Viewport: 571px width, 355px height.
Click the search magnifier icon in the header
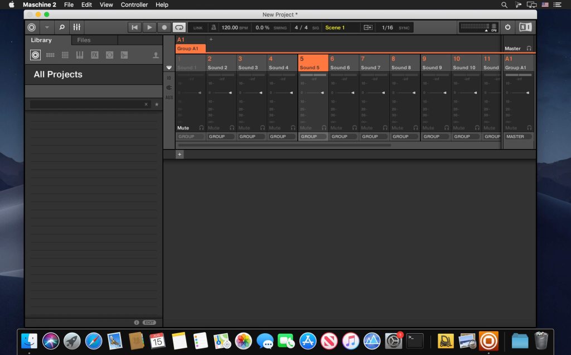pos(62,27)
